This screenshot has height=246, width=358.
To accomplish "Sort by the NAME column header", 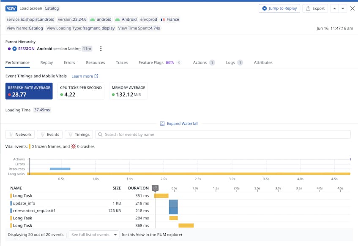I will coord(16,188).
